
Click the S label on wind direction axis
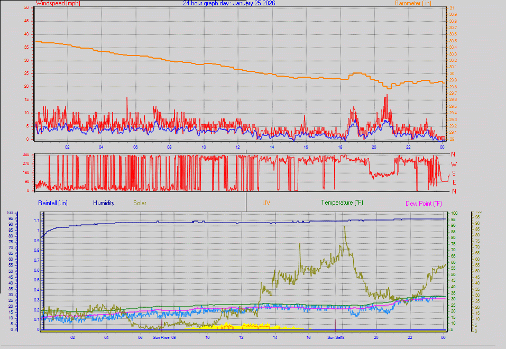(453, 173)
